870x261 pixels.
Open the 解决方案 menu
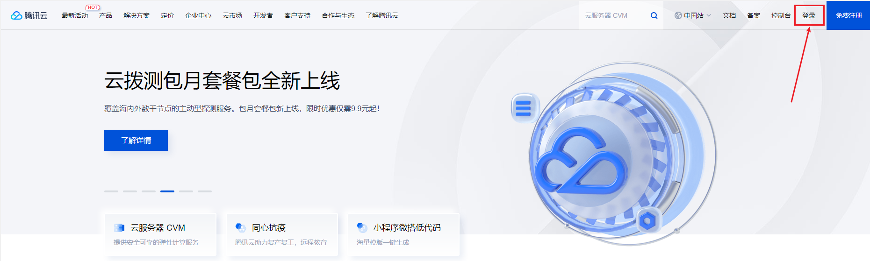[x=137, y=15]
